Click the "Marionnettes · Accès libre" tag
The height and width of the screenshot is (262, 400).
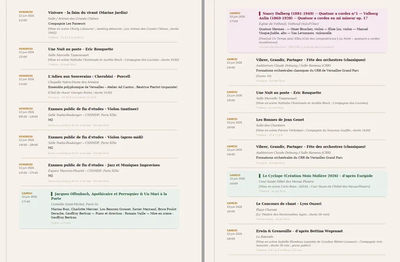[273, 219]
